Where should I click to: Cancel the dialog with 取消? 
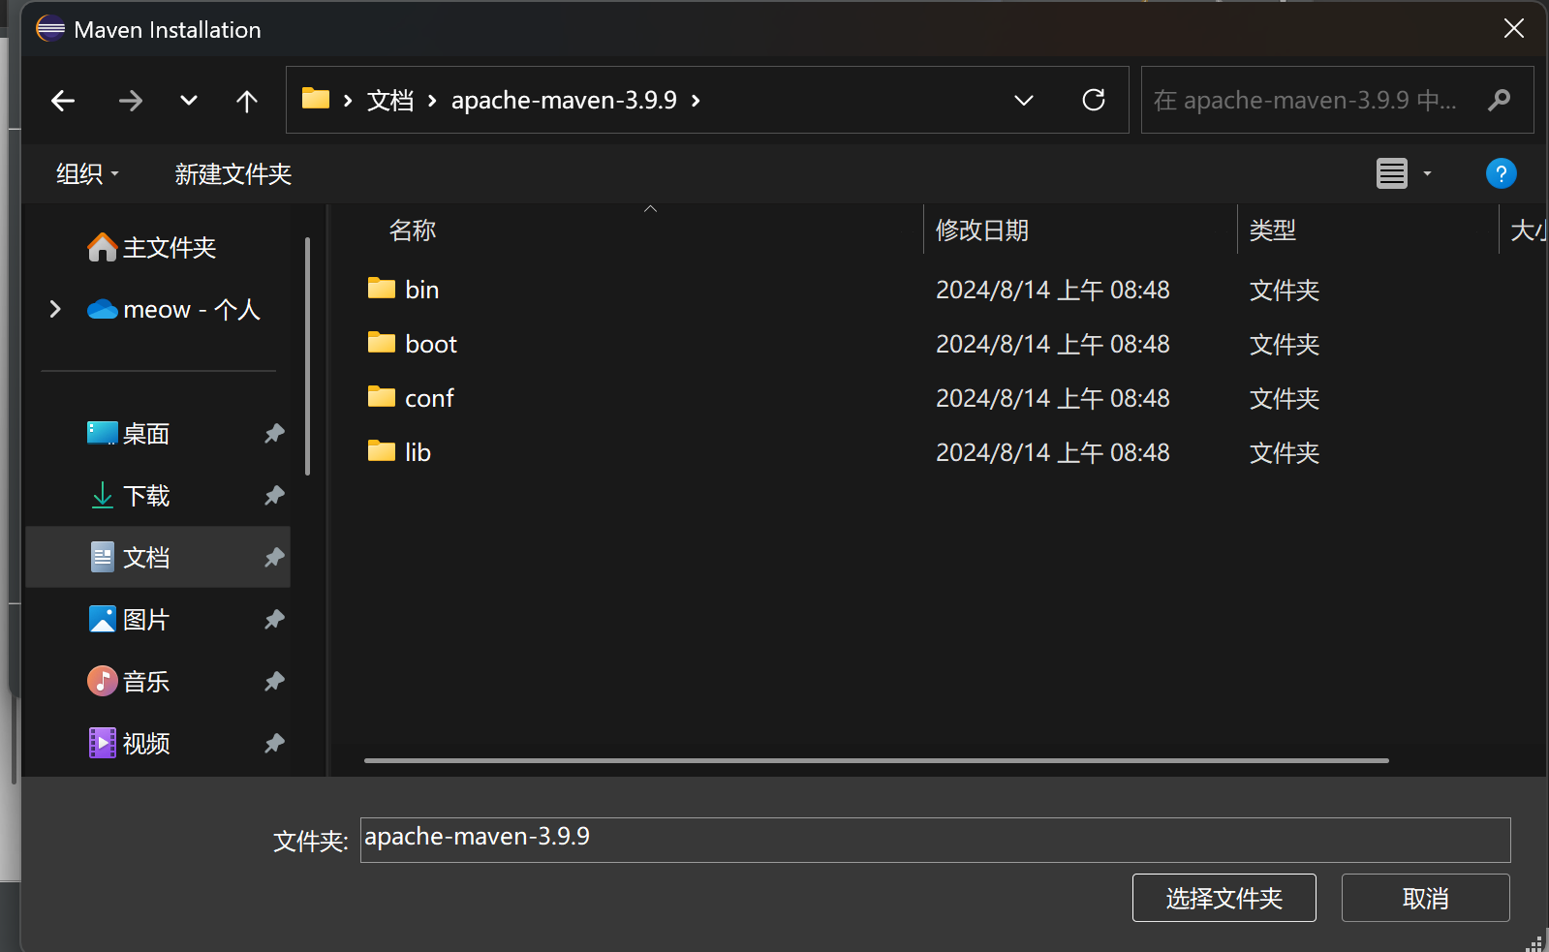(1425, 898)
